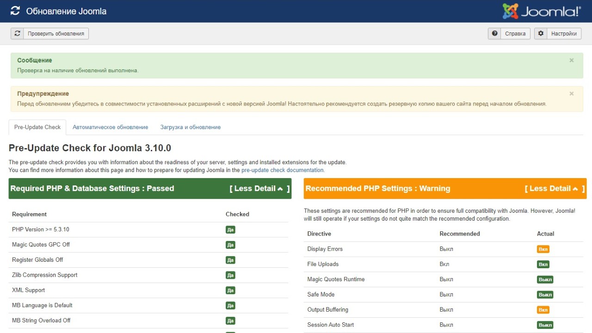Open the Настройки options button
The height and width of the screenshot is (333, 592).
point(558,34)
